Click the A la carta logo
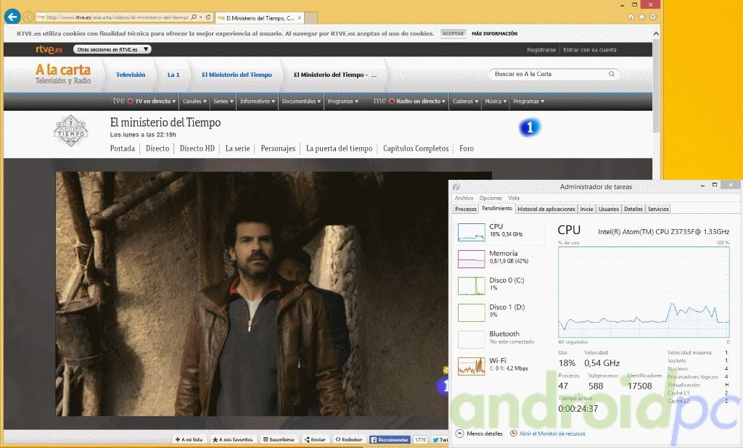Screen dimensions: 743x448 pos(63,74)
